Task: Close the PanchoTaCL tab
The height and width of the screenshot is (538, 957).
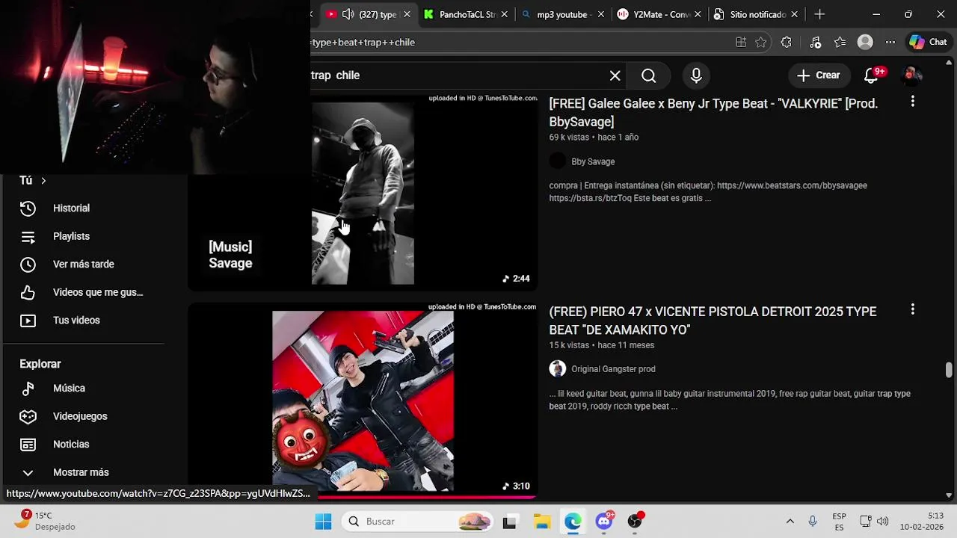Action: (x=505, y=14)
